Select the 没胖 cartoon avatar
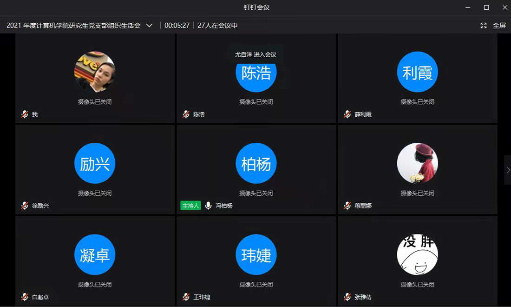Screen dimensions: 511x307 pyautogui.click(x=417, y=255)
